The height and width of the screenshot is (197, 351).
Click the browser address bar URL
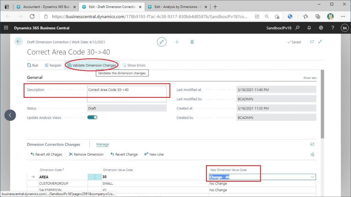coord(149,16)
